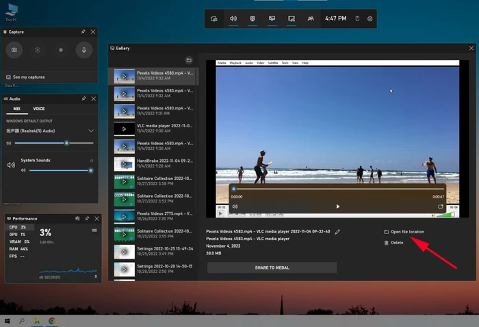
Task: Switch to the VOICE tab
Action: [x=39, y=109]
